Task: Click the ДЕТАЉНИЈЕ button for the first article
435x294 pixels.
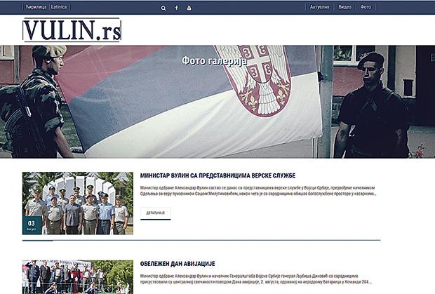Action: coord(155,213)
